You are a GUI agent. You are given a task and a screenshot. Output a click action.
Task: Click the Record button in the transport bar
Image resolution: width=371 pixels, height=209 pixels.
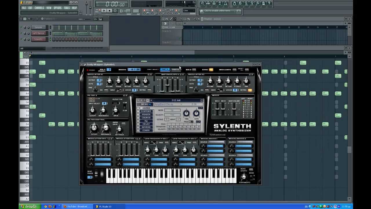[x=115, y=11]
